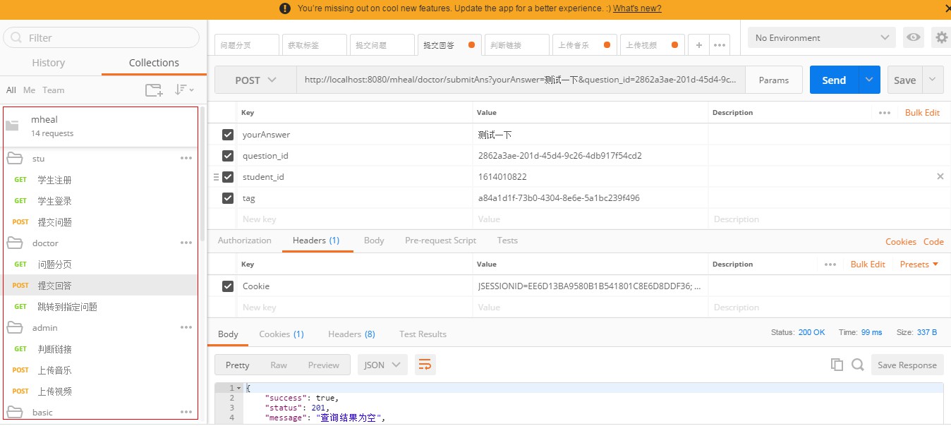
Task: Open the JSON format dropdown in response
Action: click(x=381, y=365)
